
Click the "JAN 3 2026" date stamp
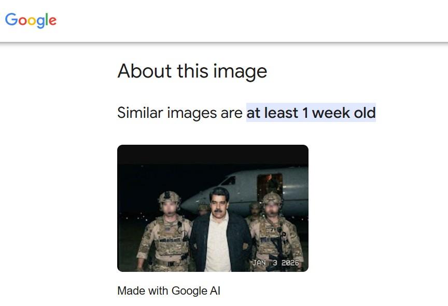pyautogui.click(x=275, y=263)
